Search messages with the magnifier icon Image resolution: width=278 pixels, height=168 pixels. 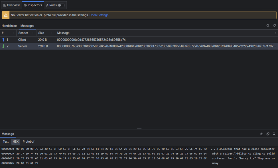[268, 26]
